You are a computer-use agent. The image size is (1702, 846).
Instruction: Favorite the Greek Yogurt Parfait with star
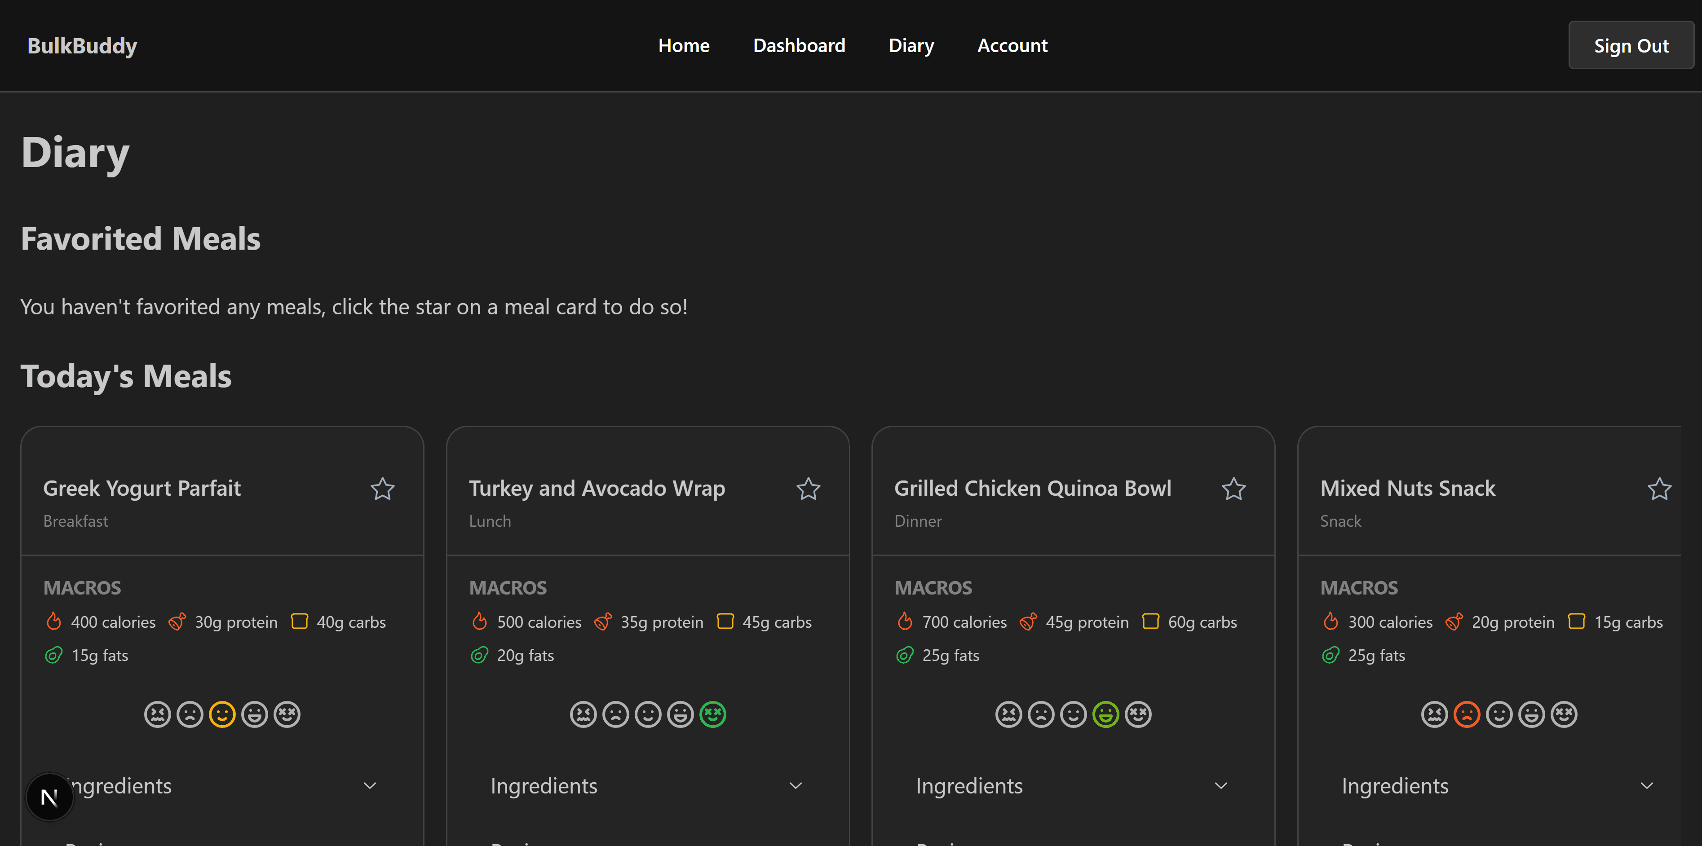point(383,489)
